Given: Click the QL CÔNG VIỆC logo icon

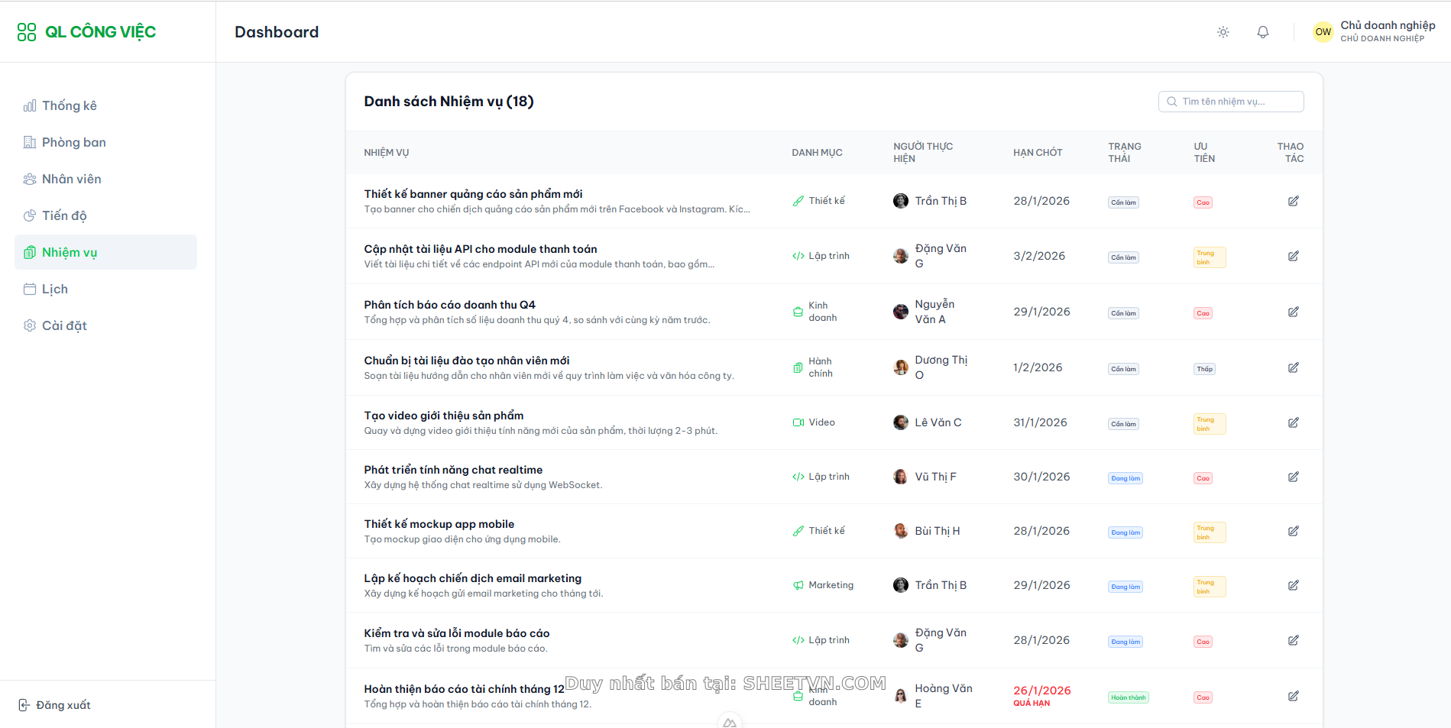Looking at the screenshot, I should click(x=27, y=32).
